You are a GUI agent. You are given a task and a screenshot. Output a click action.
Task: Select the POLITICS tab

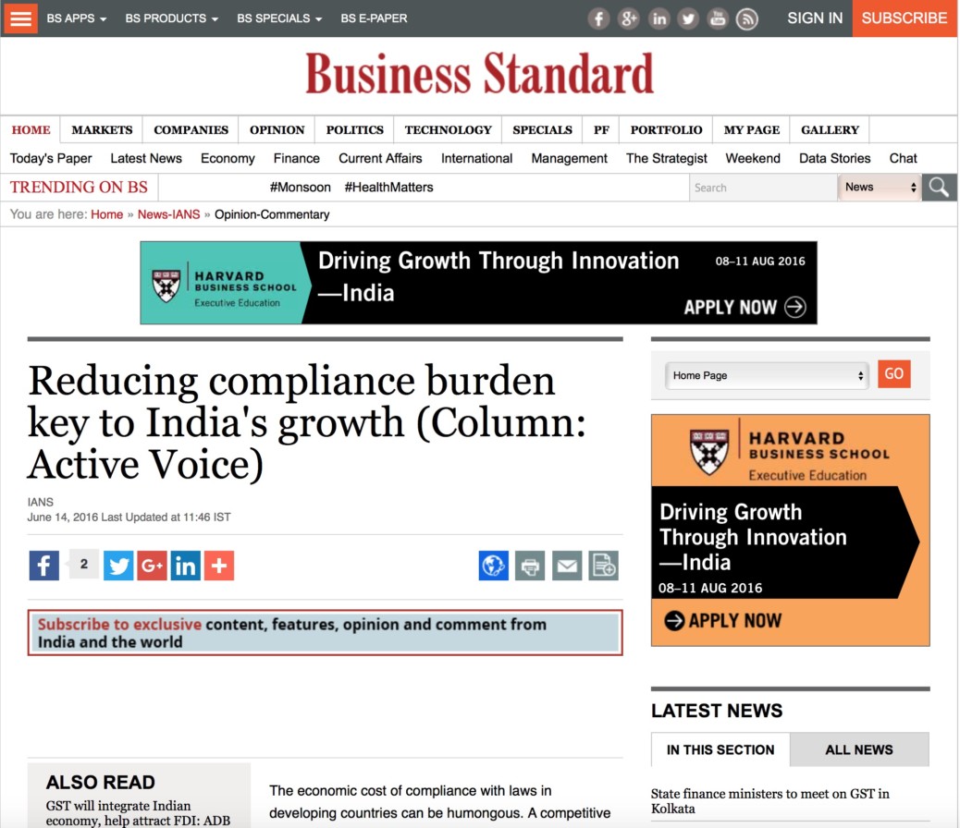(x=354, y=129)
